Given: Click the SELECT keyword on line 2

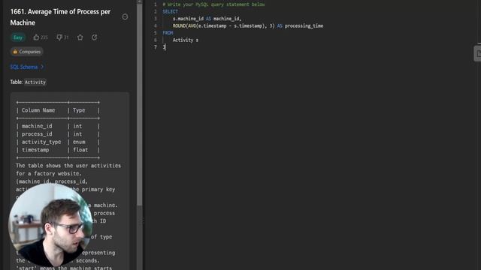Looking at the screenshot, I should [170, 12].
